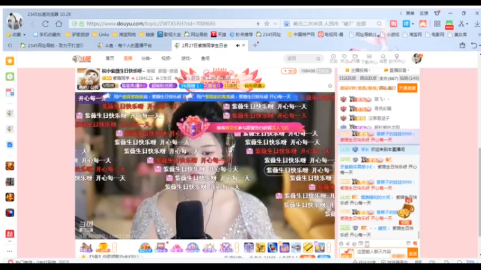Open the Links bookmark folder
This screenshot has height=270, width=481.
[x=100, y=35]
